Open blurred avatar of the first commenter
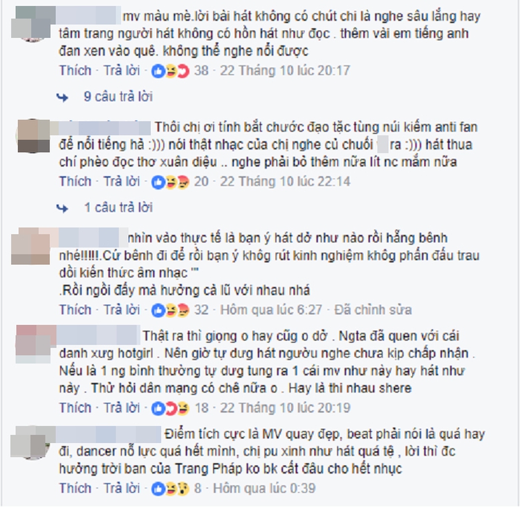The height and width of the screenshot is (507, 520). pyautogui.click(x=32, y=23)
